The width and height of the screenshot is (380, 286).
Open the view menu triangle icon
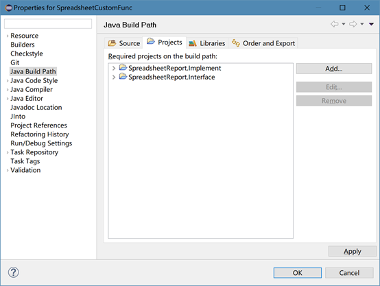point(371,24)
